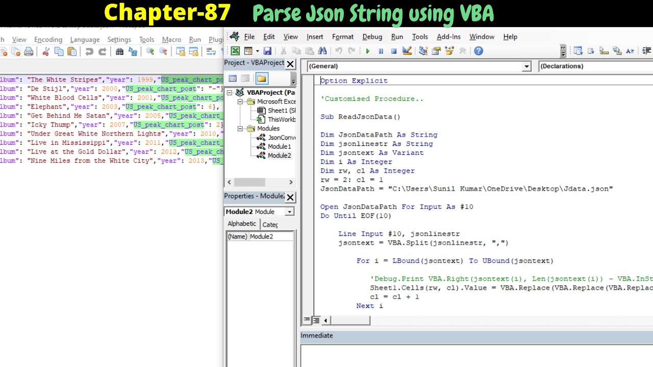This screenshot has height=367, width=653.
Task: Open the (Declarations) procedure dropdown
Action: click(595, 66)
